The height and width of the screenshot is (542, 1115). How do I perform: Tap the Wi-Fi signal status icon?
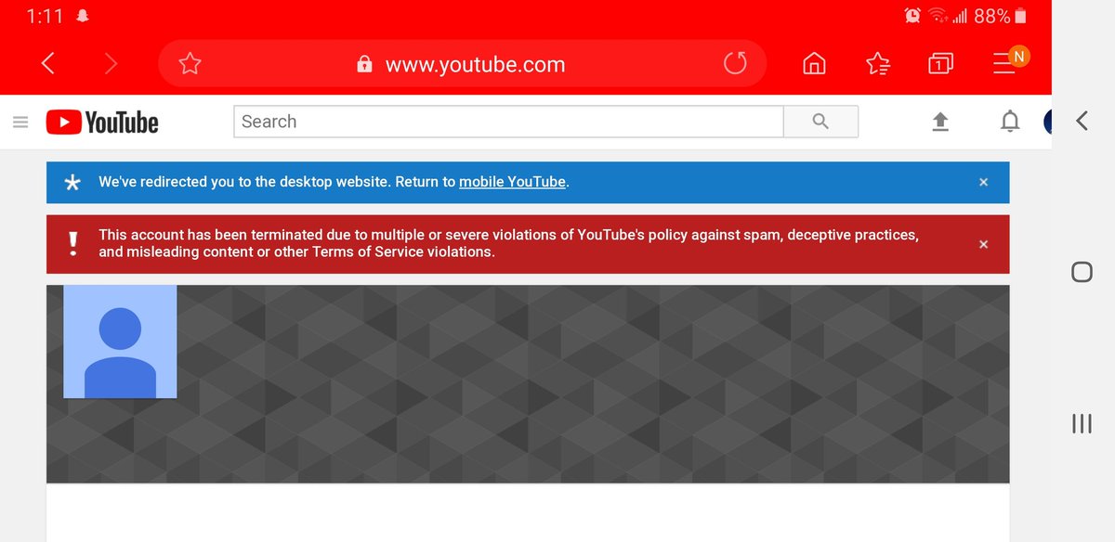coord(937,16)
